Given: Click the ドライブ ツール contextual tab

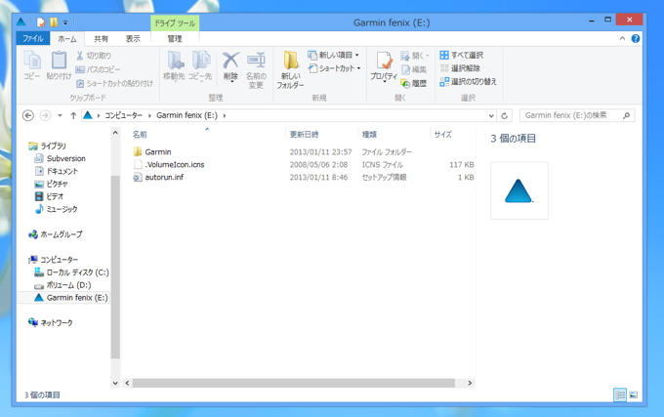Looking at the screenshot, I should pyautogui.click(x=175, y=22).
